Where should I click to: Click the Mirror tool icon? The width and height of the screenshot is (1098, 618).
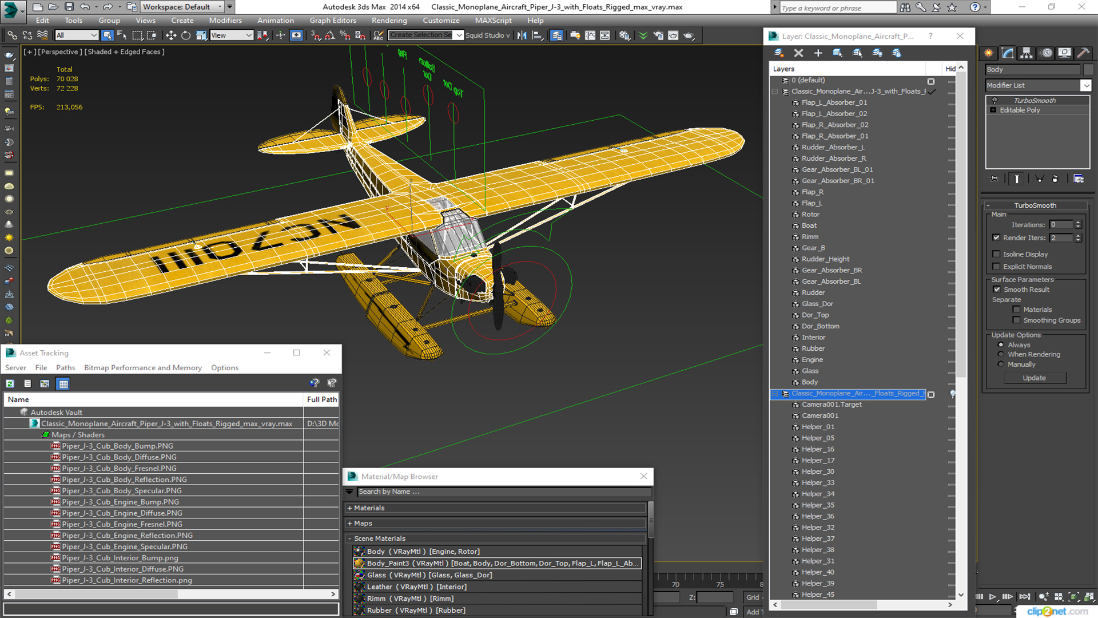pos(522,35)
